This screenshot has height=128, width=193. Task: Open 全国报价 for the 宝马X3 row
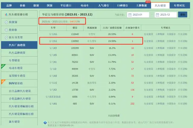pyautogui.click(x=171, y=48)
